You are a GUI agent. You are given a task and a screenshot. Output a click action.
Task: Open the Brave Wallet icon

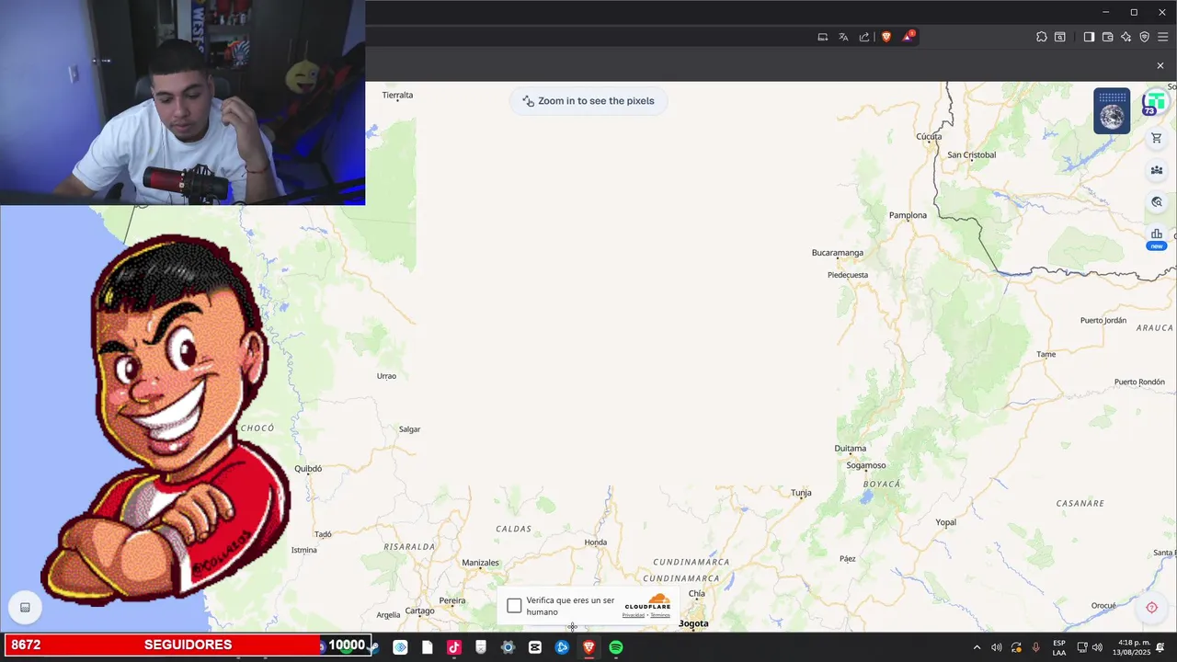pos(1107,37)
